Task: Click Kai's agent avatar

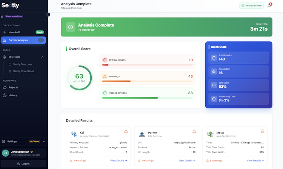Action: (x=74, y=134)
